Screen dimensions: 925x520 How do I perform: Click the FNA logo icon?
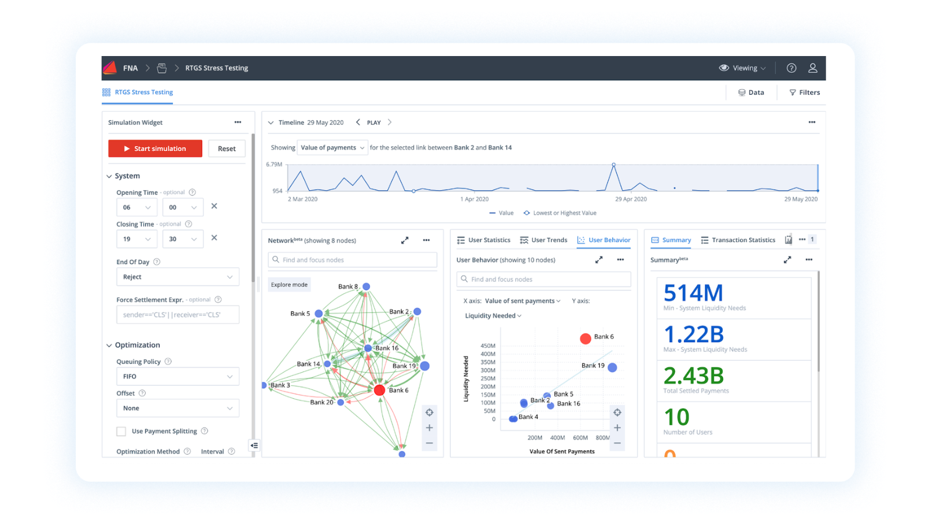110,68
